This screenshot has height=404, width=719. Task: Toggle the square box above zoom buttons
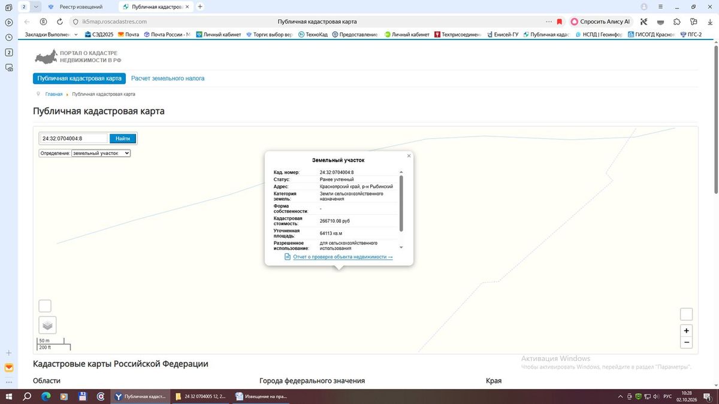tap(687, 314)
